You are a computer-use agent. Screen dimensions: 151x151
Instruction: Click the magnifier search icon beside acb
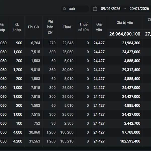click(x=64, y=9)
